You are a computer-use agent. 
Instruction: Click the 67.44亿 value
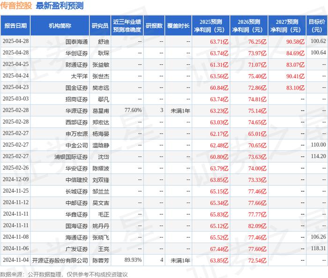pyautogui.click(x=219, y=249)
